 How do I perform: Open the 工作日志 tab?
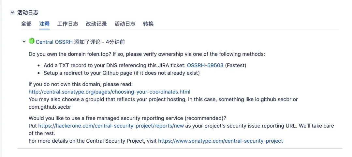pos(68,24)
